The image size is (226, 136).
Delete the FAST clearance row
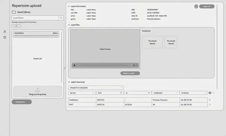click(x=210, y=105)
